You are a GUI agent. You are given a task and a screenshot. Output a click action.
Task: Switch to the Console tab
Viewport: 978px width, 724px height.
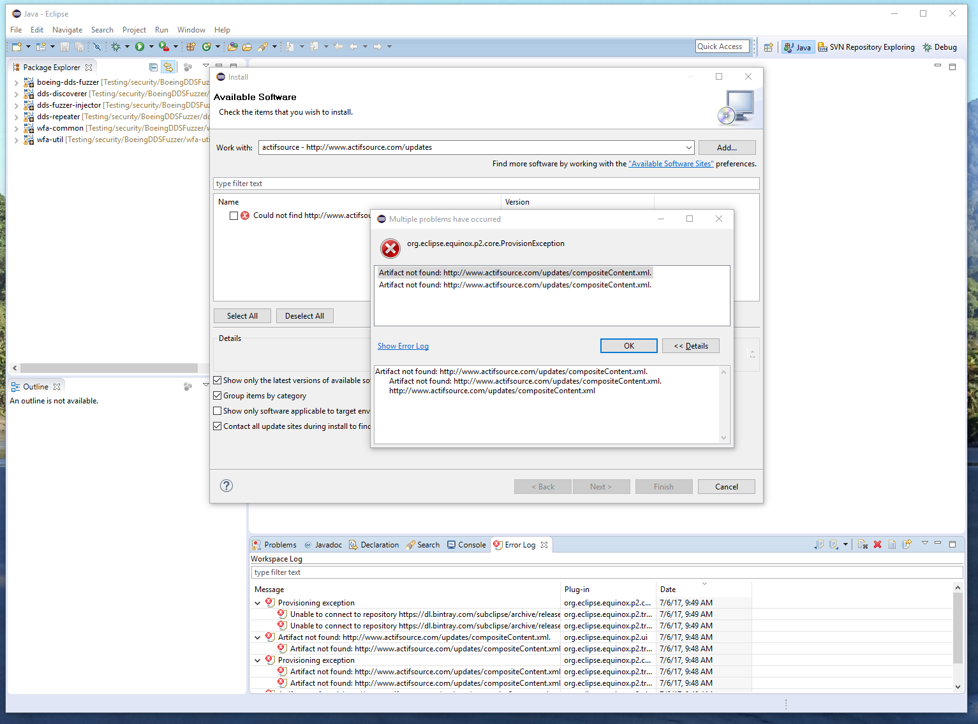(x=466, y=545)
